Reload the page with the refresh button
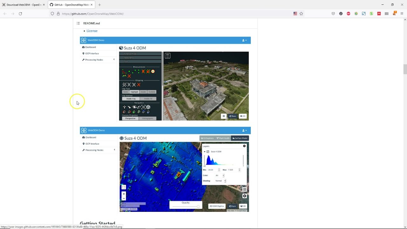This screenshot has width=407, height=229. click(20, 14)
